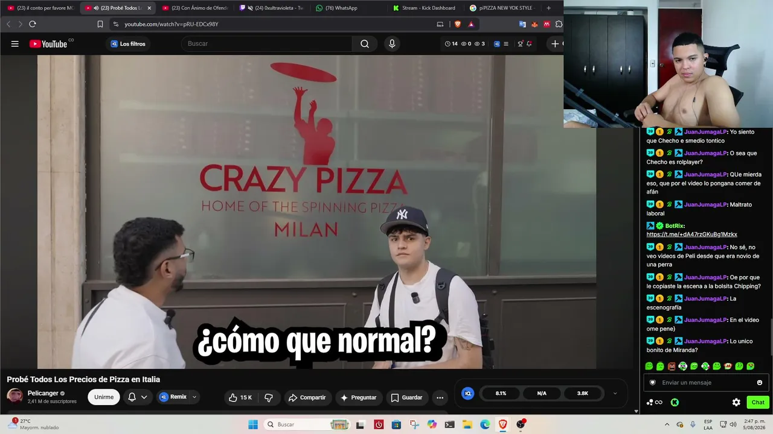This screenshot has height=434, width=773.
Task: Toggle the notification bell for Pelicanger
Action: 132,397
